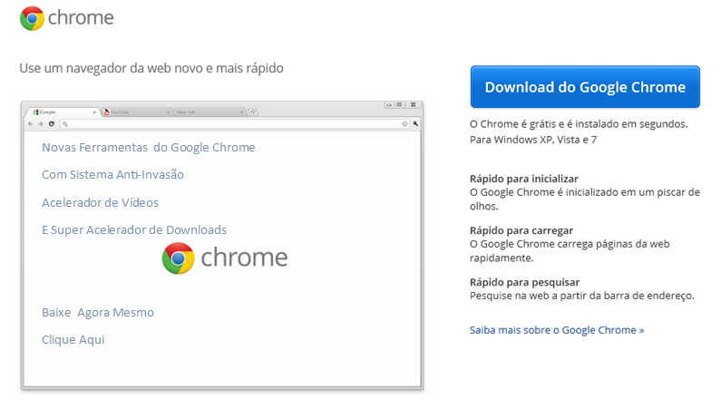Open the Saiba mais sobre o Google Chrome link
Viewport: 721px width, 409px height.
pyautogui.click(x=556, y=330)
